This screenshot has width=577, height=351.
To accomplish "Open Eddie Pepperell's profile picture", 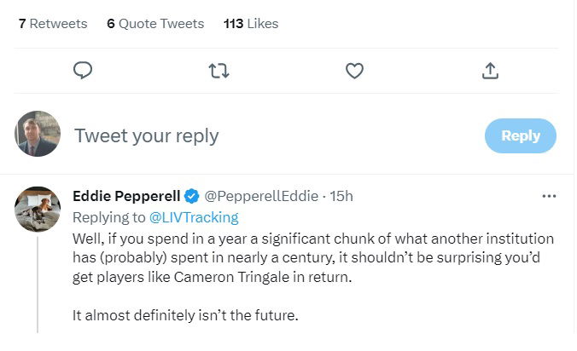I will (x=38, y=209).
